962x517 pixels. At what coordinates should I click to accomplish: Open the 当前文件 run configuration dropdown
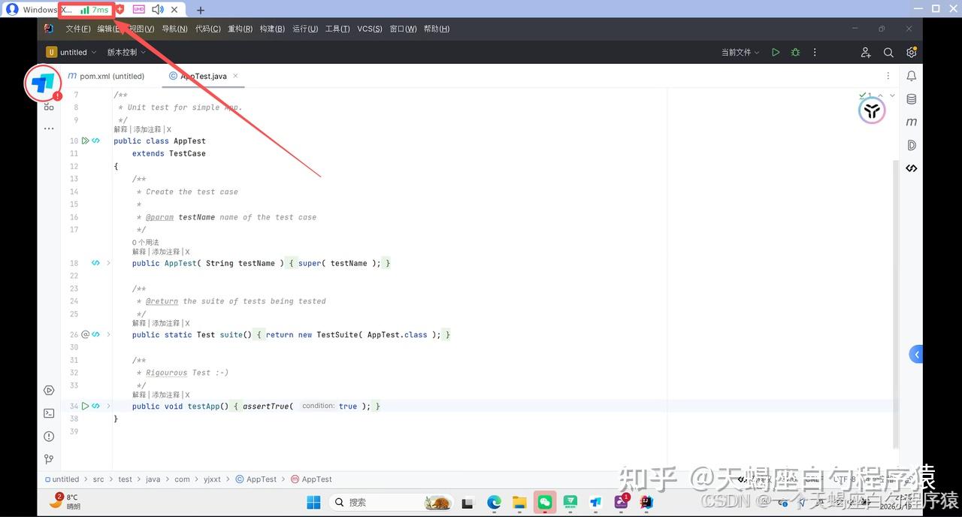pos(740,53)
